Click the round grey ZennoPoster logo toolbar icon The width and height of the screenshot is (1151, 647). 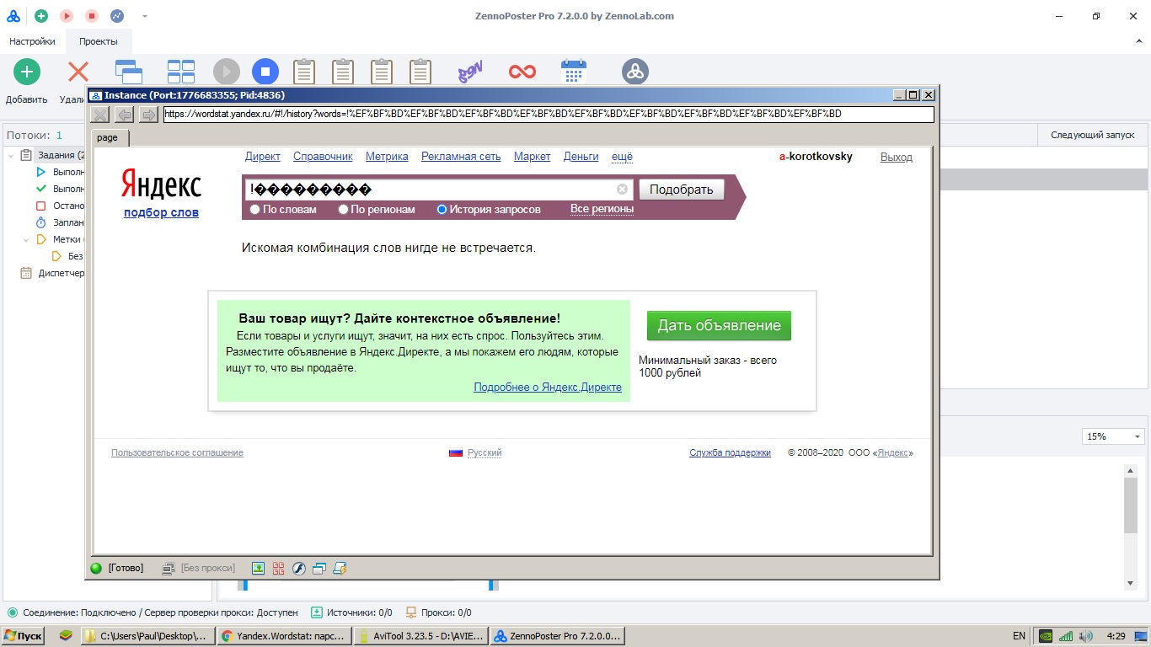tap(635, 72)
